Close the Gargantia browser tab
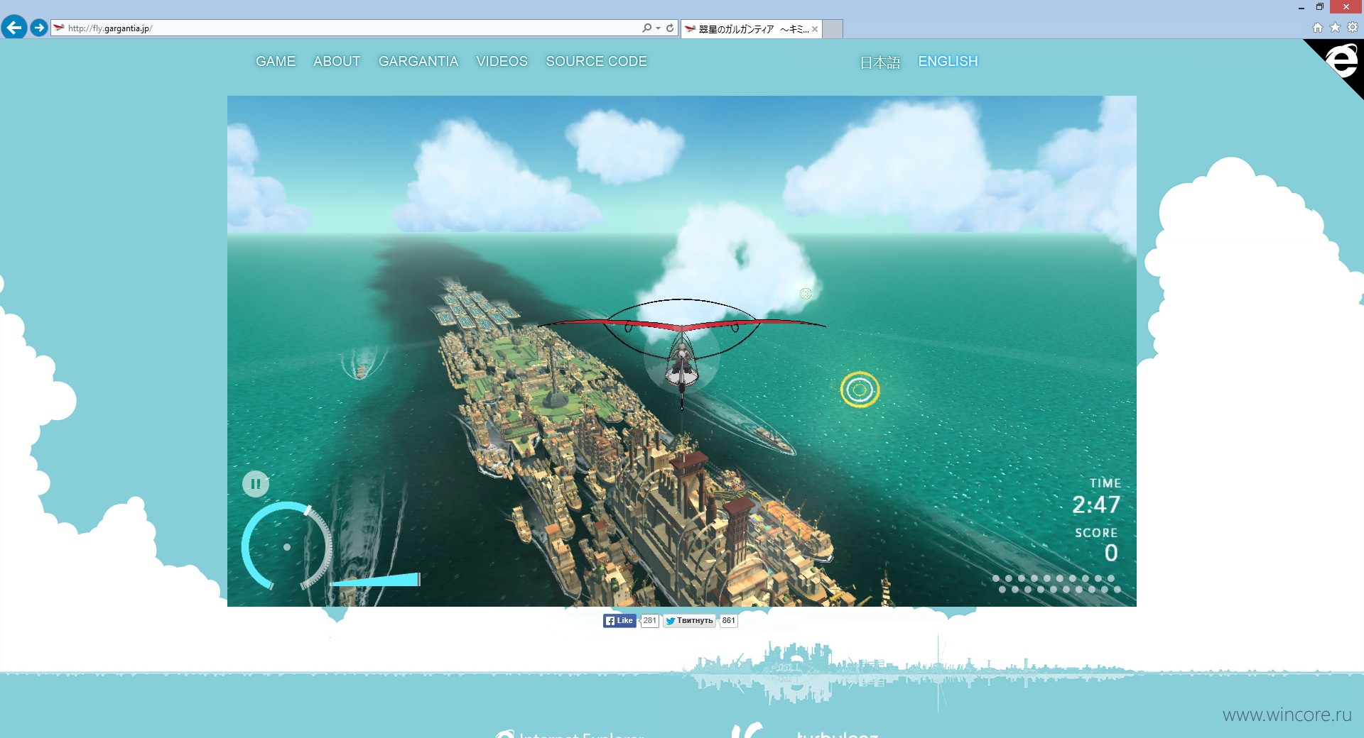Image resolution: width=1364 pixels, height=738 pixels. click(815, 29)
